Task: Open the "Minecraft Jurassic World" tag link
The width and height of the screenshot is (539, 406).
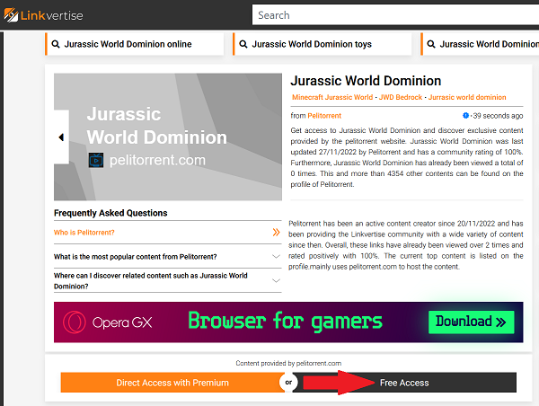Action: tap(332, 97)
